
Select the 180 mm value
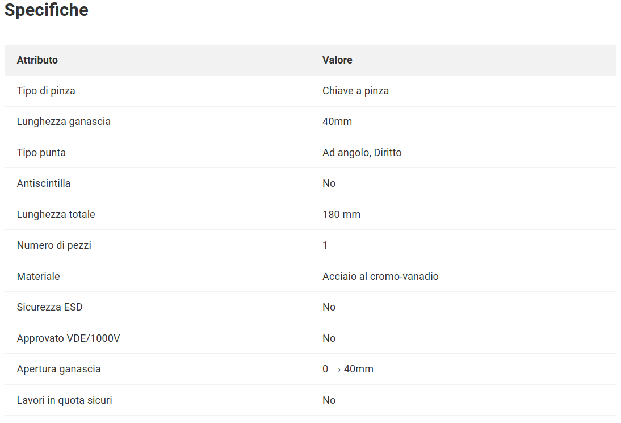(341, 215)
